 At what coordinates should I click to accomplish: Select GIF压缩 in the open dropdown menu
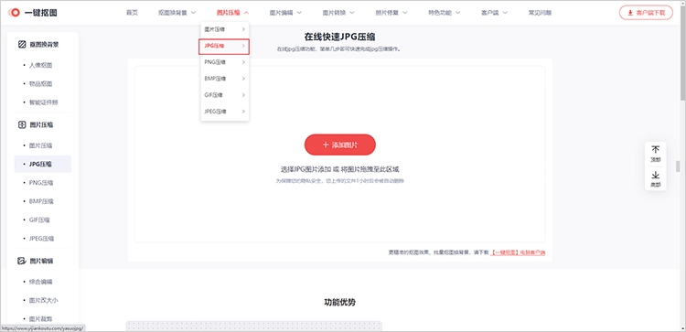click(225, 95)
